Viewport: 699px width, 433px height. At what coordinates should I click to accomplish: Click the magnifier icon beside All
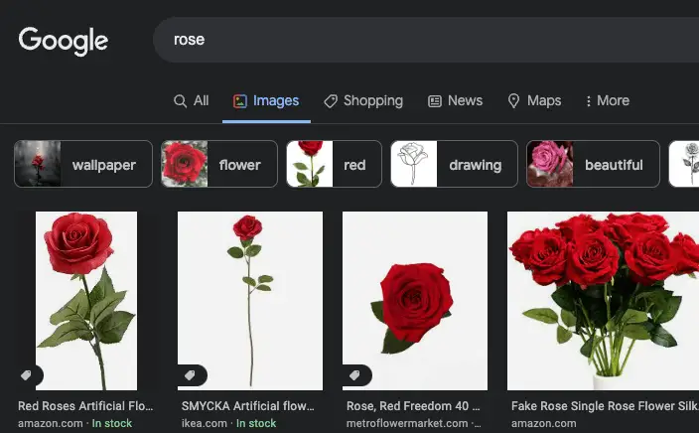(180, 100)
